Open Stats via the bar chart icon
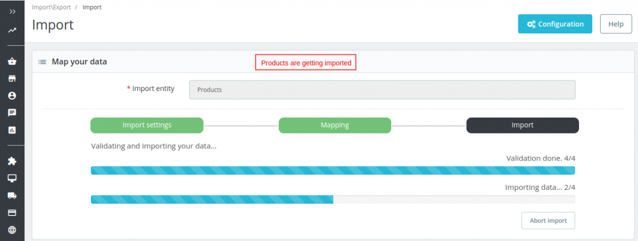638x241 pixels. point(12,130)
